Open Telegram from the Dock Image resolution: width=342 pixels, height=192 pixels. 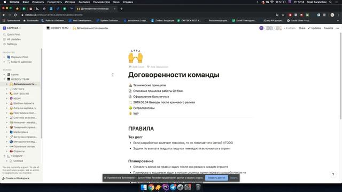173,187
